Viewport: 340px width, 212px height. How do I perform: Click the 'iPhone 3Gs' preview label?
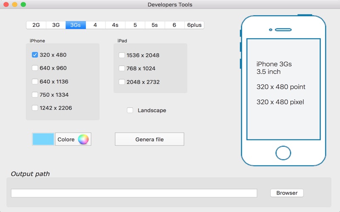274,64
